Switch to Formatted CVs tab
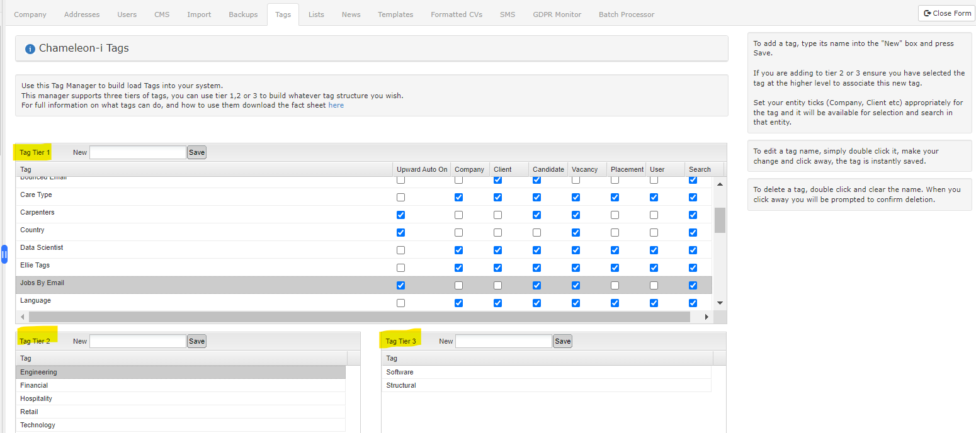This screenshot has height=433, width=976. [x=457, y=14]
